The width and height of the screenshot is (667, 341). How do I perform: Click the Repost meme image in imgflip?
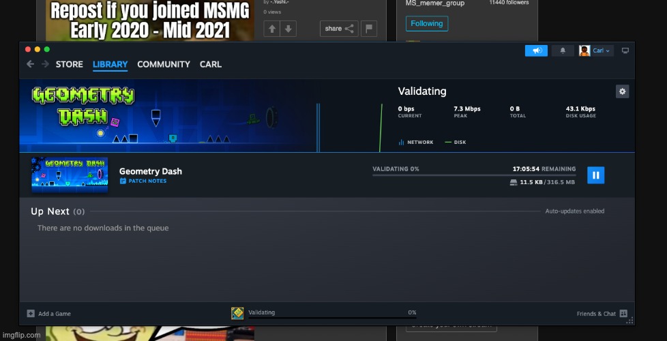coord(150,20)
